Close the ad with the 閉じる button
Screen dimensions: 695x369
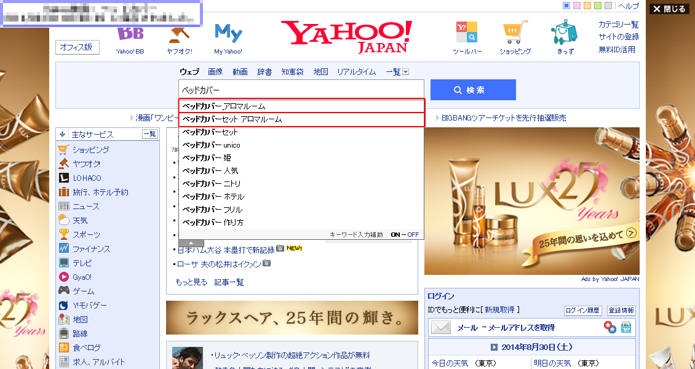coord(669,9)
